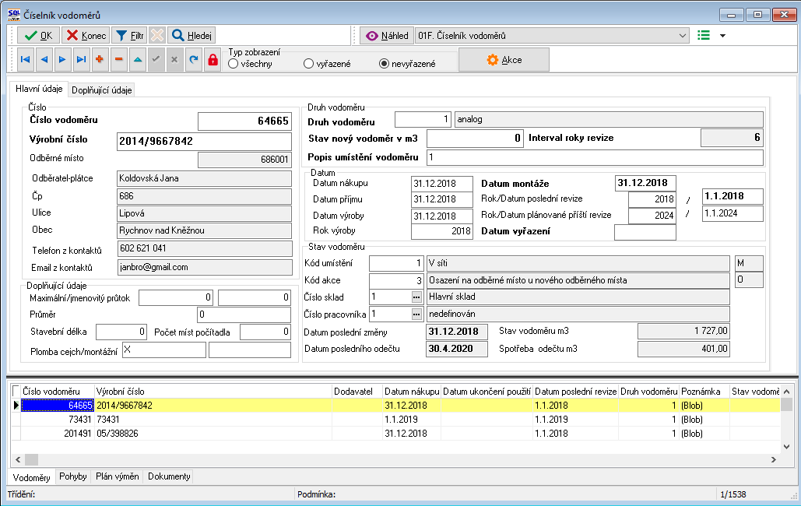Image resolution: width=801 pixels, height=506 pixels.
Task: Click the Průměr input field
Action: tap(244, 314)
